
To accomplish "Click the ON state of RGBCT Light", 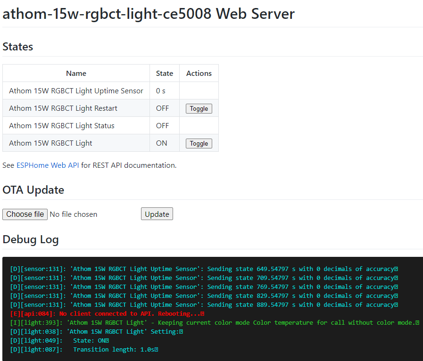I will 161,143.
